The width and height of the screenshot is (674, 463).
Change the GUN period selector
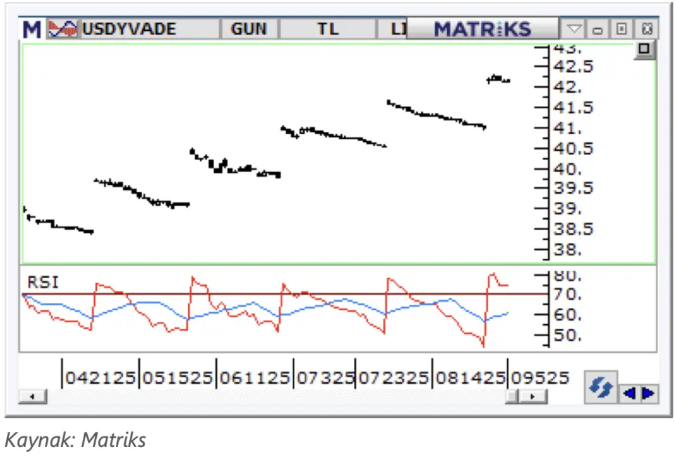click(249, 29)
